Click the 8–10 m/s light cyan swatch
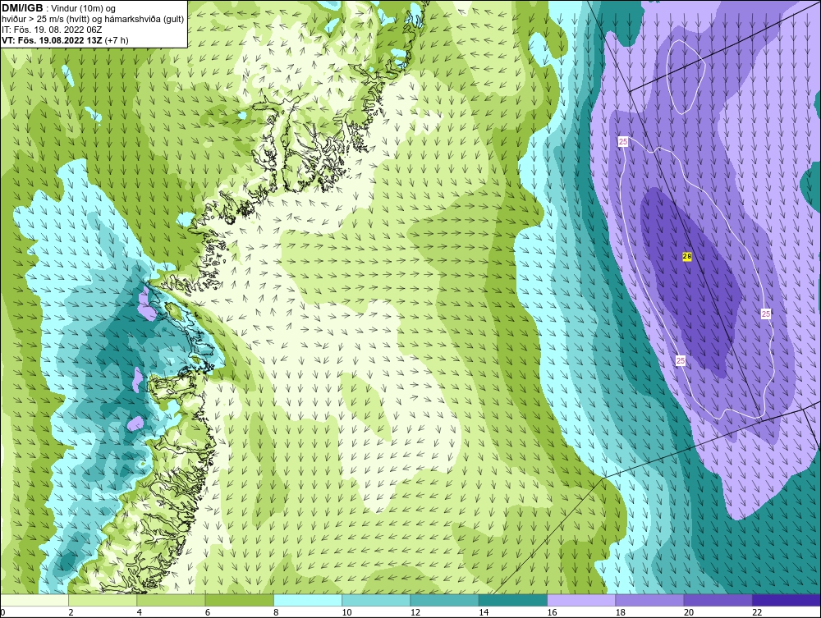 [x=308, y=600]
